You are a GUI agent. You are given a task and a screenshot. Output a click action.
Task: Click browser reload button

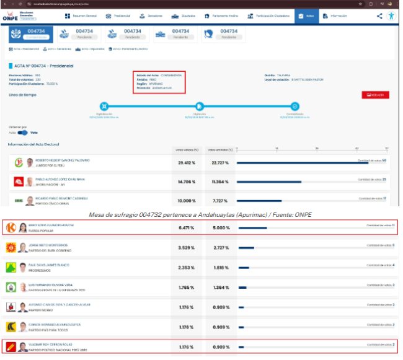point(22,3)
